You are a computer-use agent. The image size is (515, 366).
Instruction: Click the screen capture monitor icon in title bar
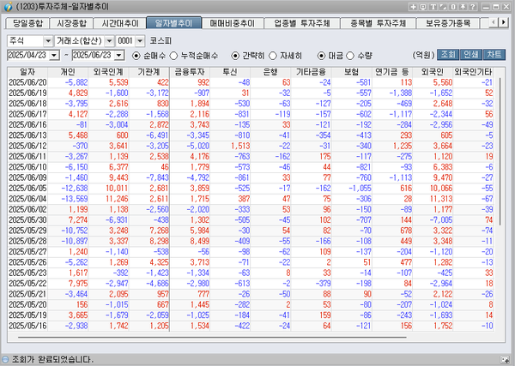pyautogui.click(x=423, y=7)
